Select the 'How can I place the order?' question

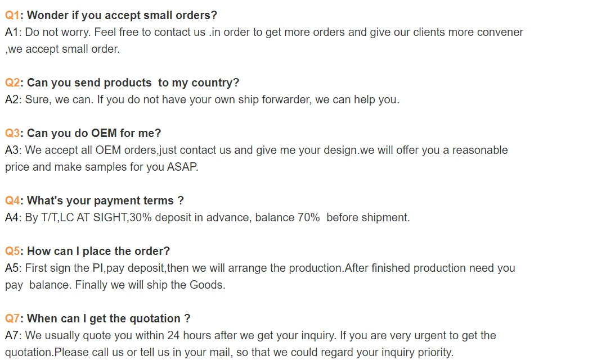(98, 251)
